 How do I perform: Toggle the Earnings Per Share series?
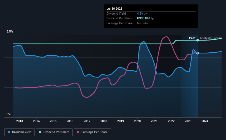pos(92,132)
